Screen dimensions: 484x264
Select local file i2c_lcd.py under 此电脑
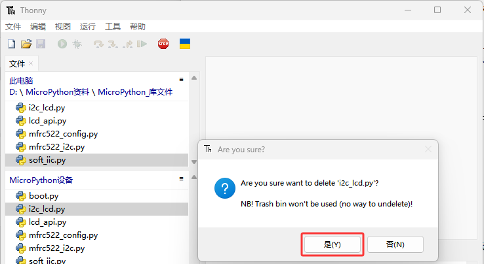96,108
